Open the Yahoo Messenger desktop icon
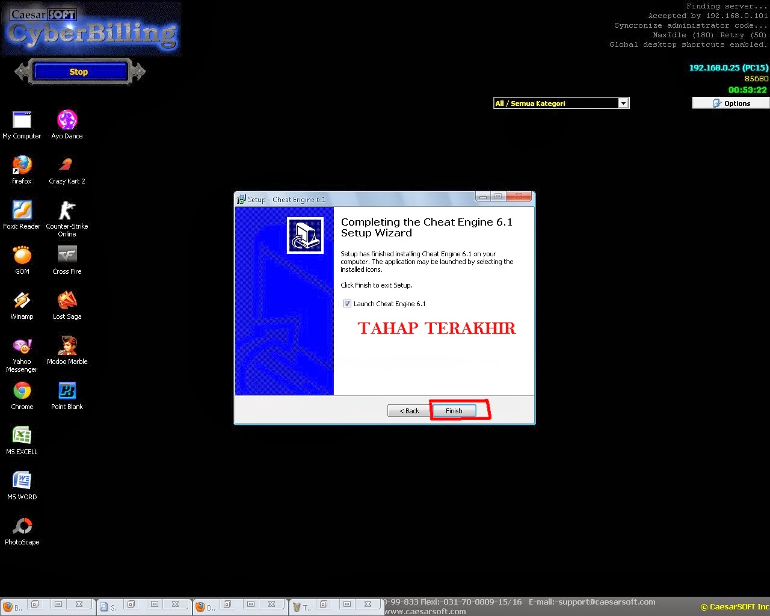The image size is (770, 616). (22, 354)
